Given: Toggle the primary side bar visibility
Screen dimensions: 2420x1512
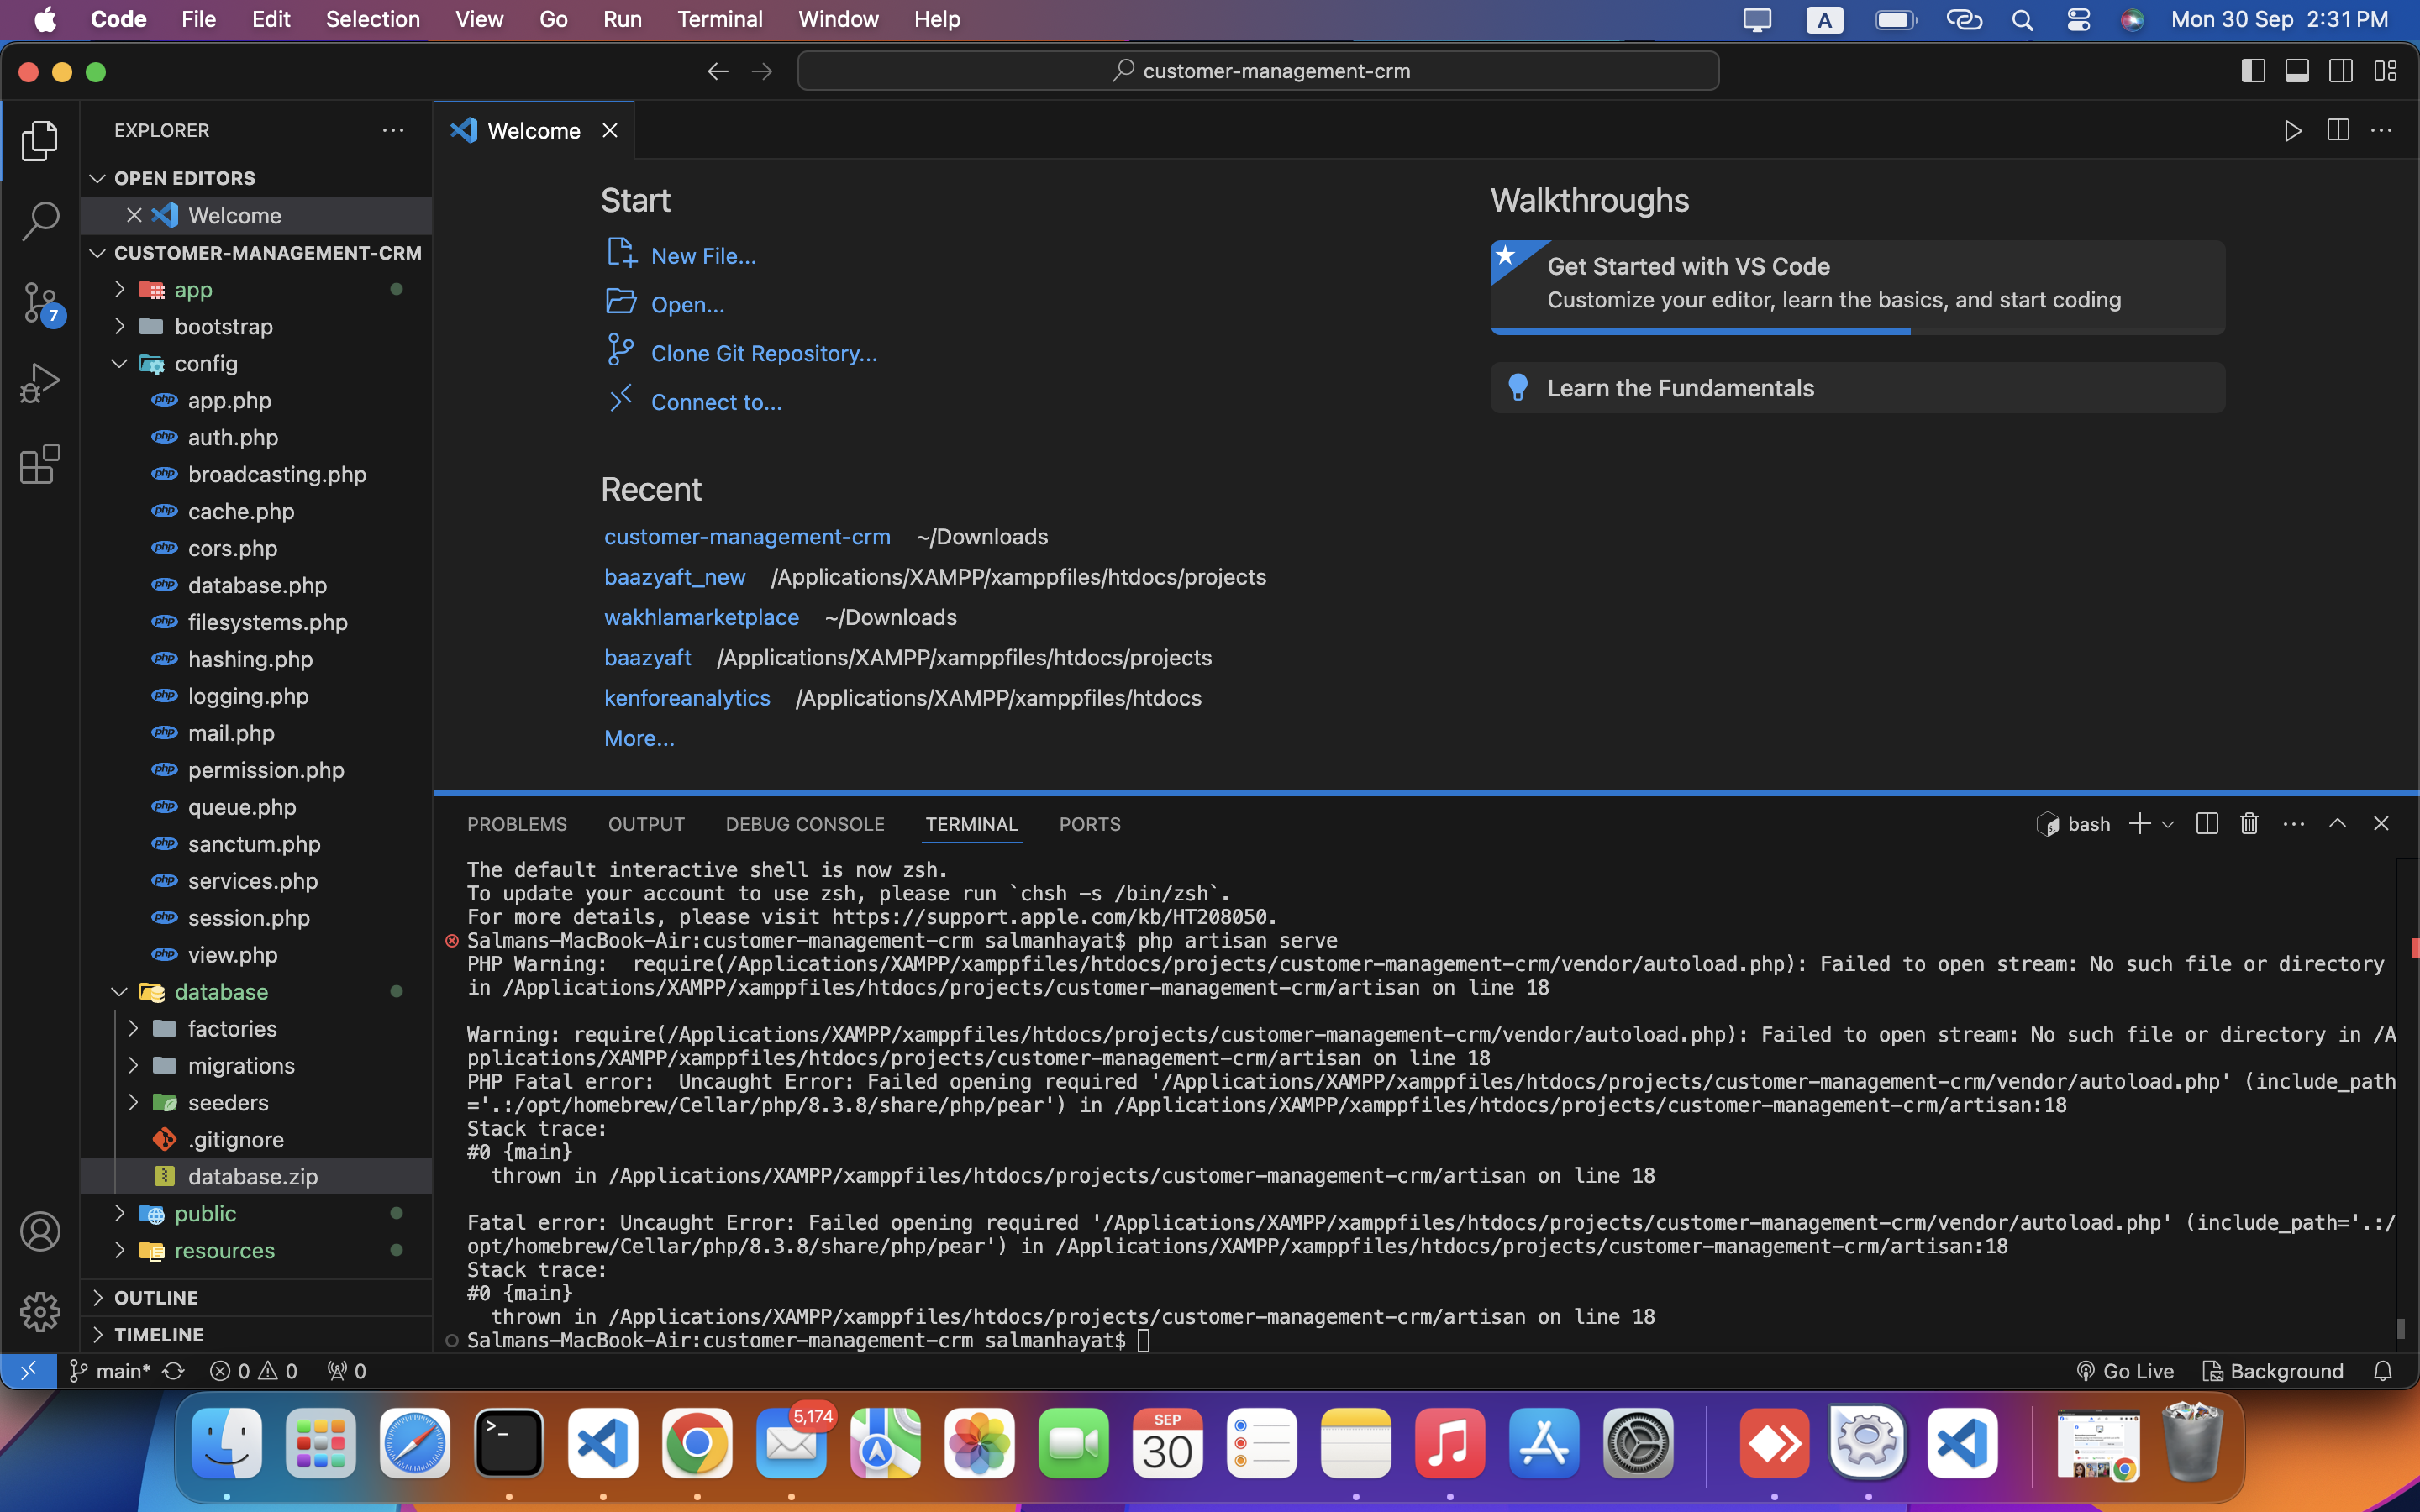Looking at the screenshot, I should pyautogui.click(x=2253, y=71).
